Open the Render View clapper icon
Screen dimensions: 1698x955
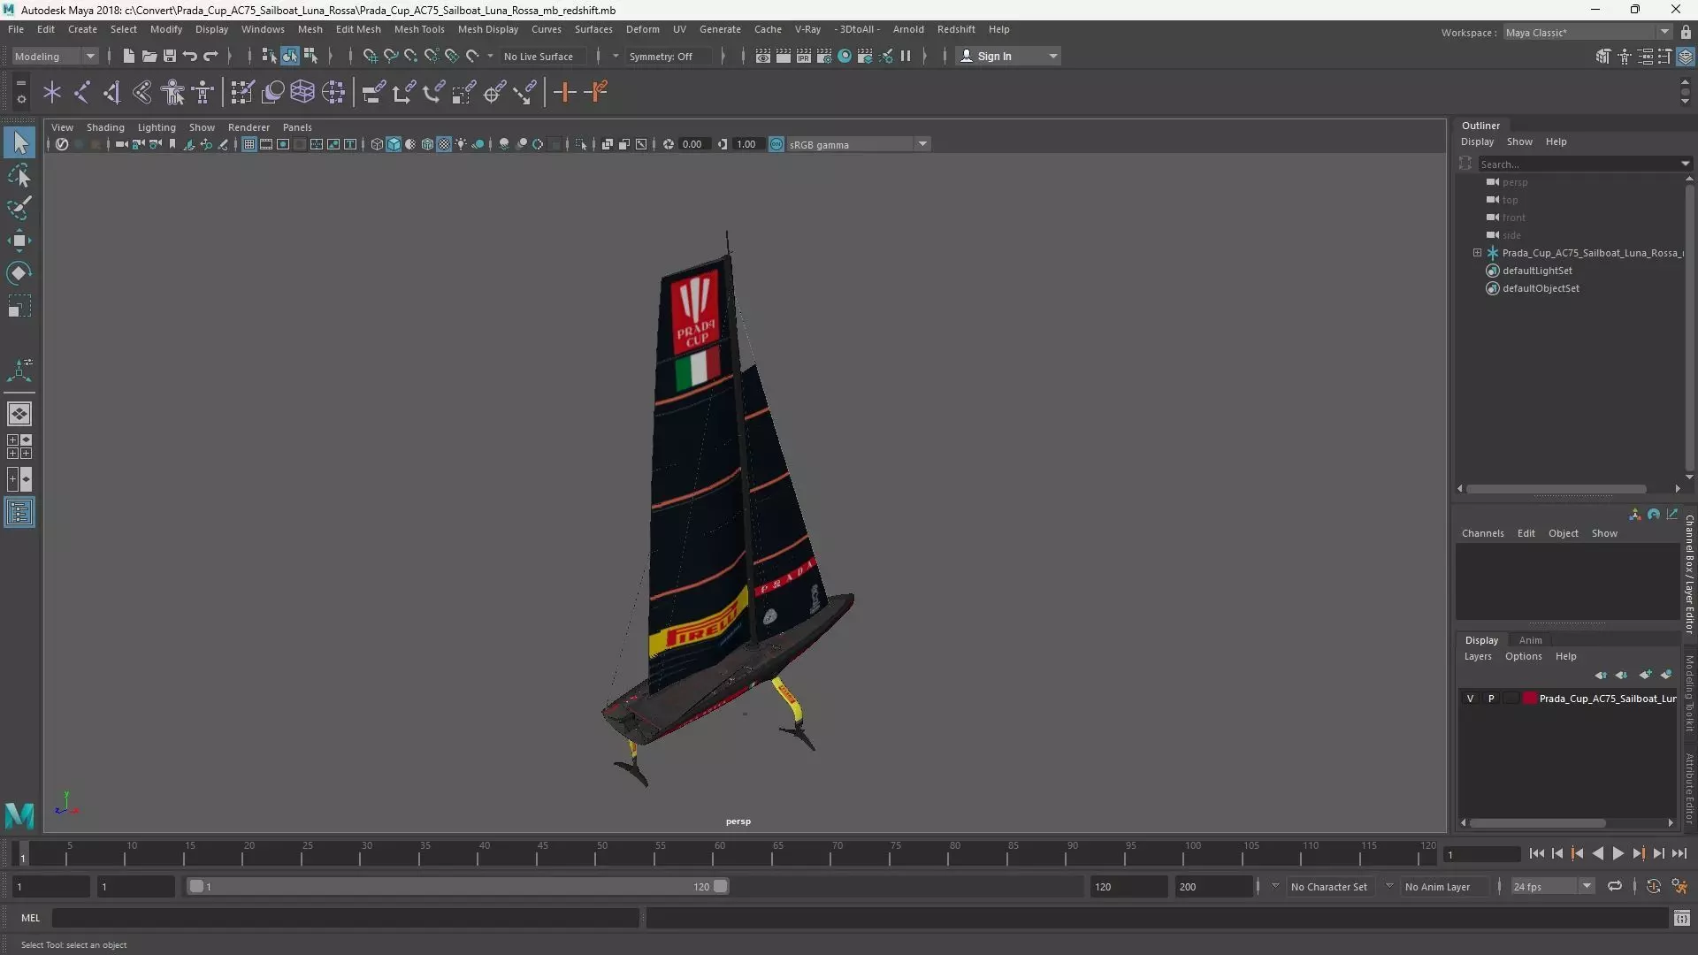click(x=763, y=56)
